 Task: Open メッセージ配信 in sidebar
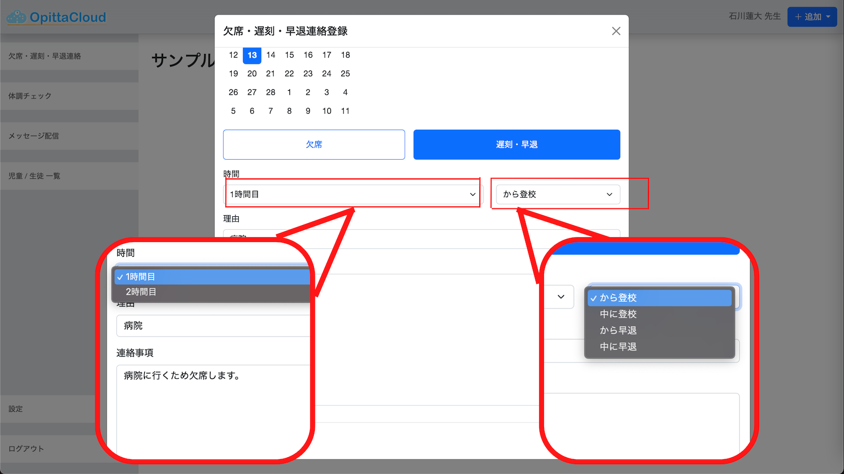(x=70, y=136)
